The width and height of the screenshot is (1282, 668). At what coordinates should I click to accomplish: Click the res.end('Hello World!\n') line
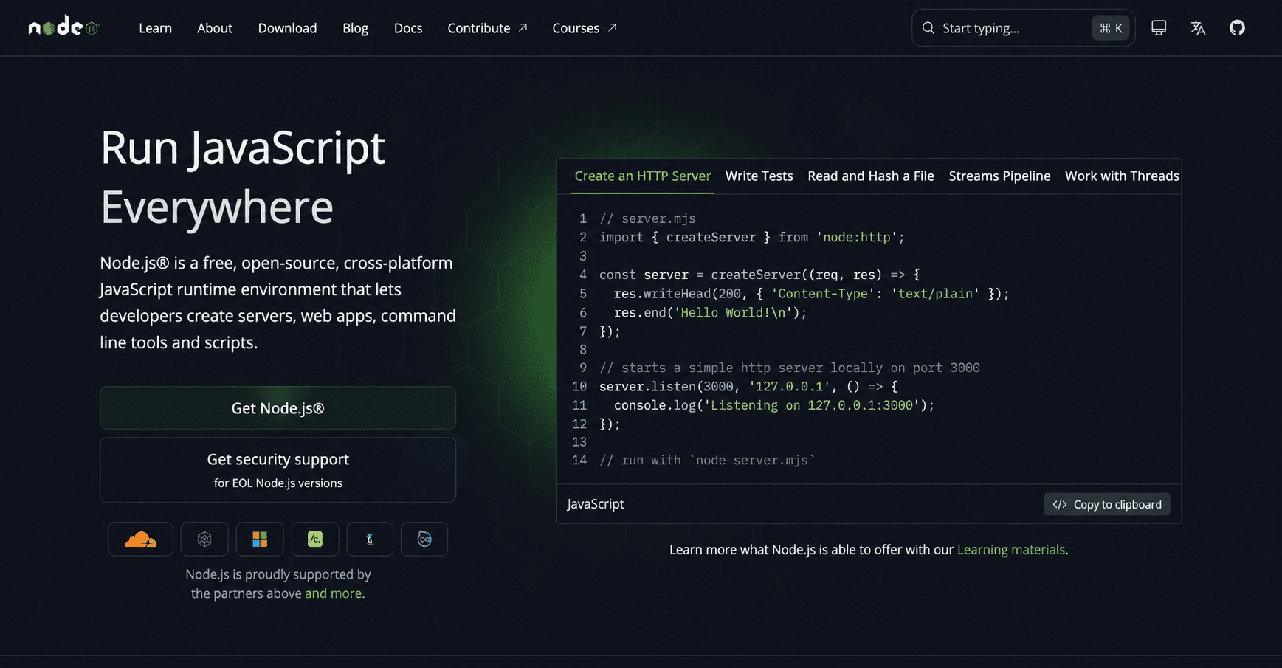click(x=710, y=312)
